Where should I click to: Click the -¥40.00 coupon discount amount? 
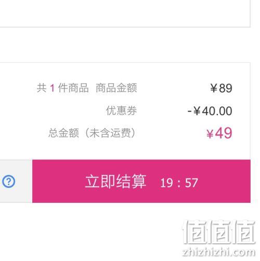[x=210, y=111]
